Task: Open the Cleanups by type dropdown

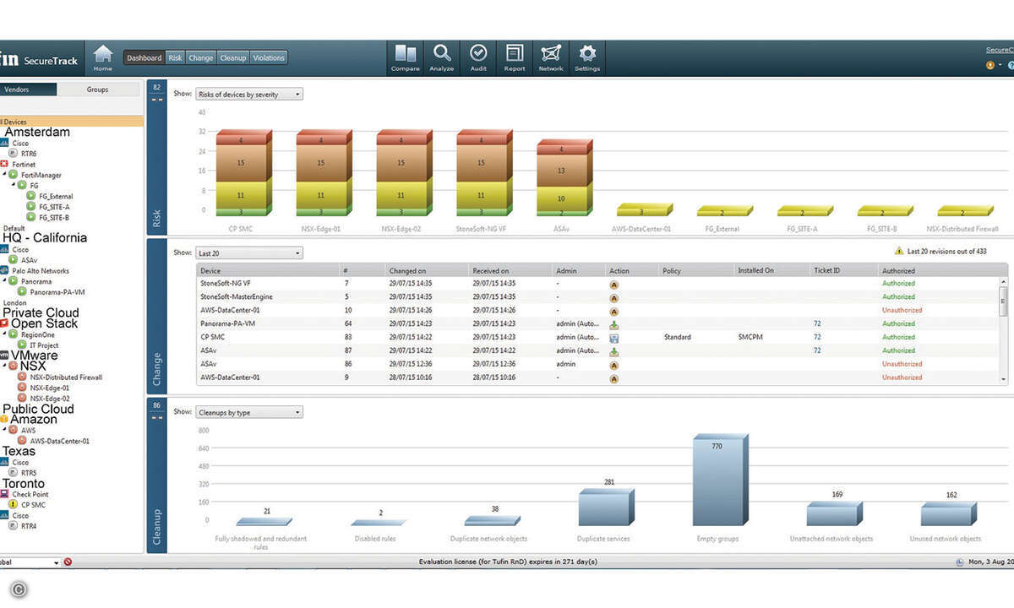Action: coord(249,412)
